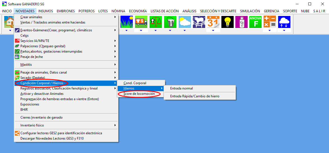Expand dropdown arrow under cattle truck icon
Viewport: 329px width, 153px height.
click(x=141, y=30)
